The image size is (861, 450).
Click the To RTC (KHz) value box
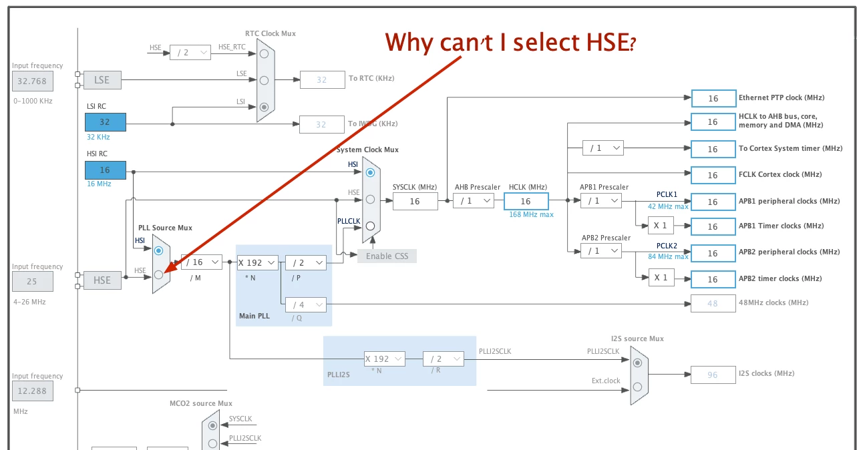(x=322, y=79)
